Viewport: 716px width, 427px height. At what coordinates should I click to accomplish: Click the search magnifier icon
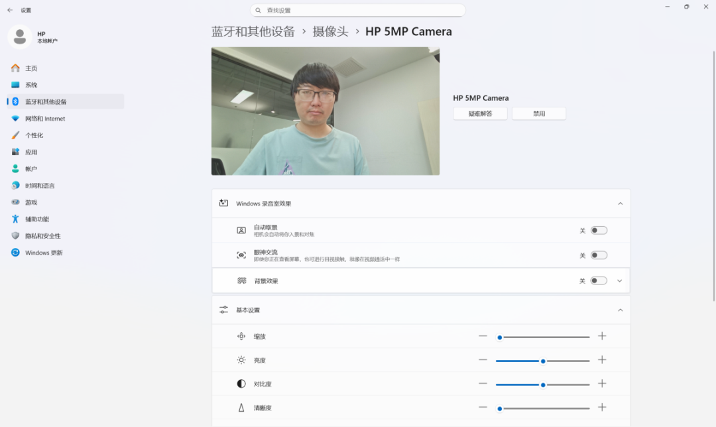click(x=258, y=10)
